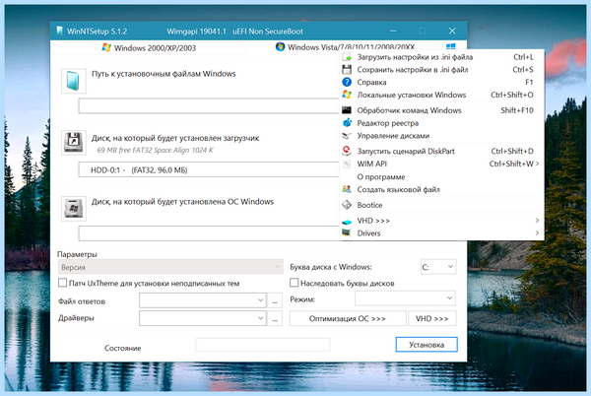Expand the WIM API submenu arrow

537,164
